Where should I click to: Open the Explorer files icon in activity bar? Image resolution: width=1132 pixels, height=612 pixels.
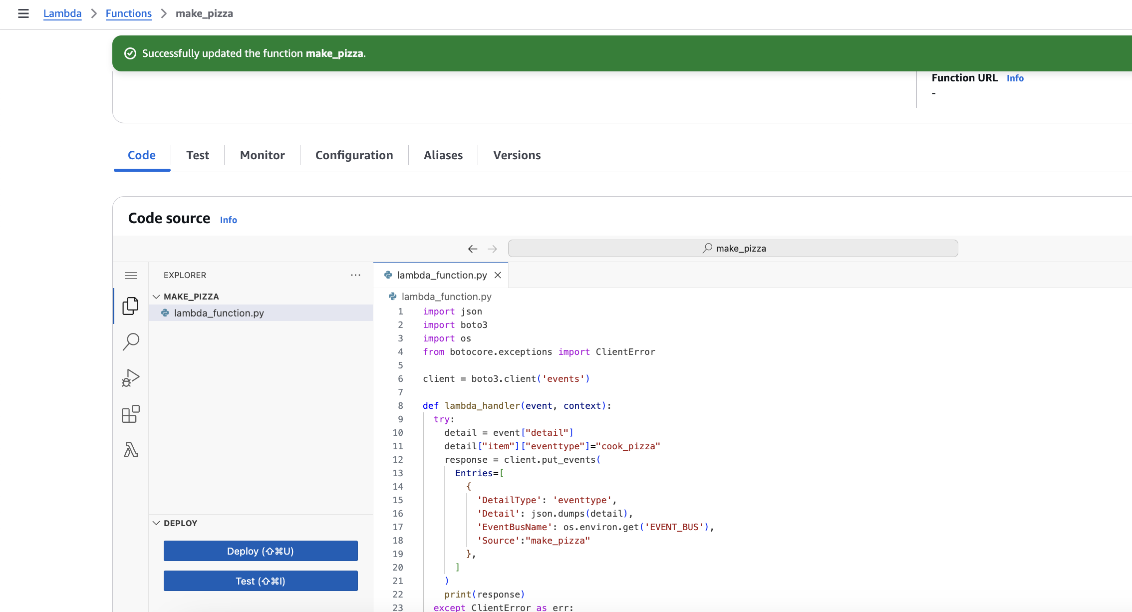coord(131,306)
